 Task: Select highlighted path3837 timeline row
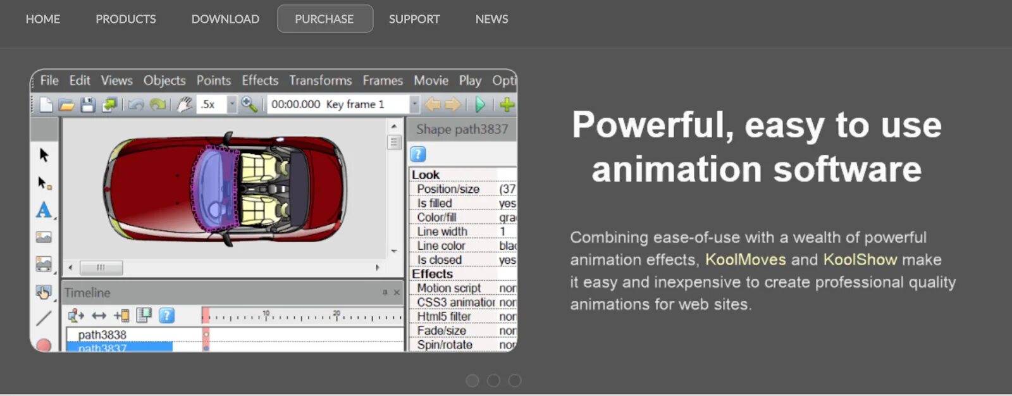(120, 347)
